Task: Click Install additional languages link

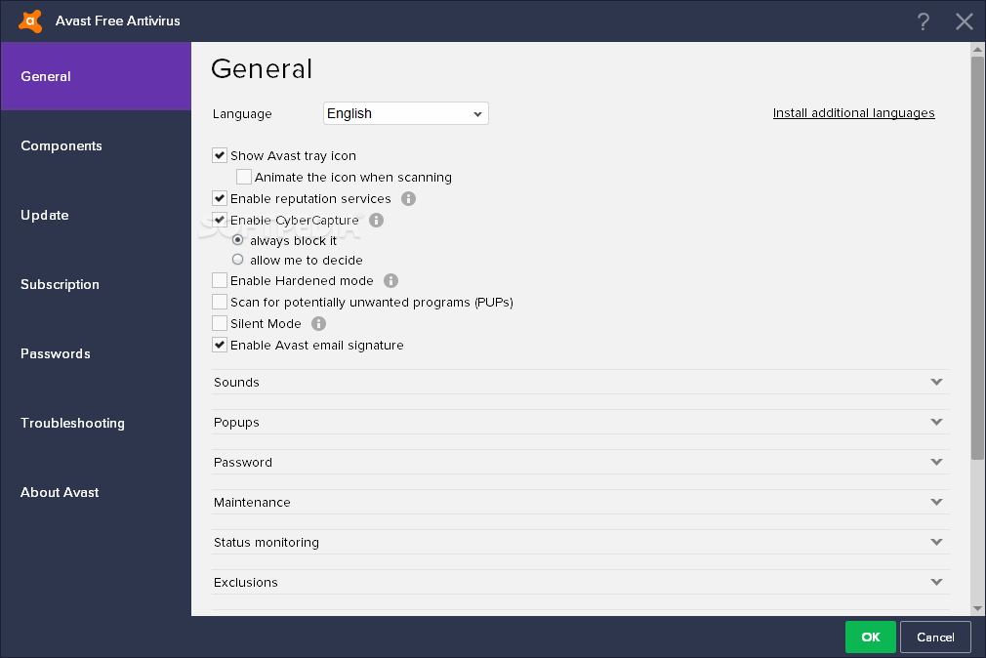Action: [853, 112]
